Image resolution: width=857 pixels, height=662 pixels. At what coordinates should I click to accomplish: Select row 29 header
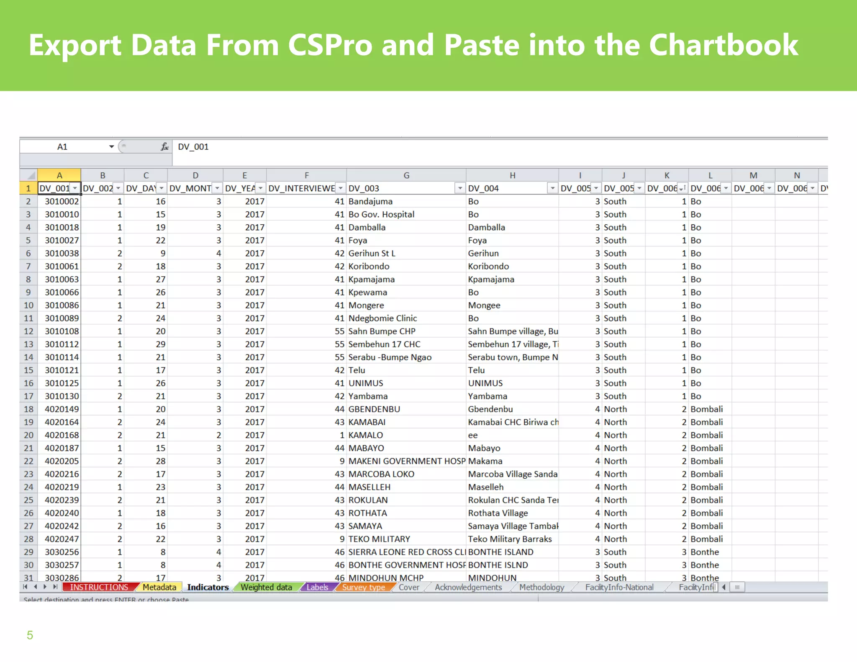click(28, 552)
